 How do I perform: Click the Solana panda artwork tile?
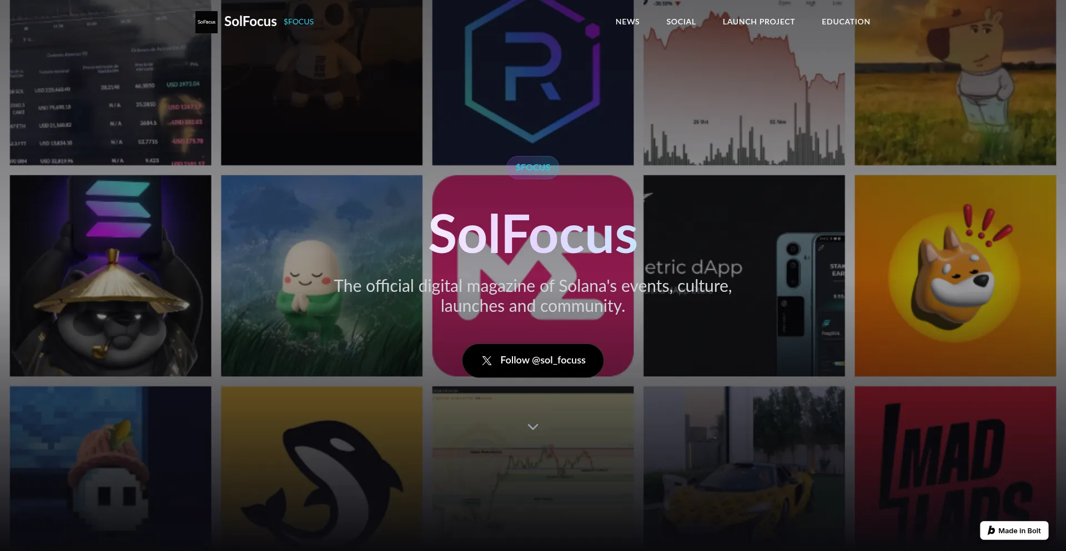coord(110,275)
